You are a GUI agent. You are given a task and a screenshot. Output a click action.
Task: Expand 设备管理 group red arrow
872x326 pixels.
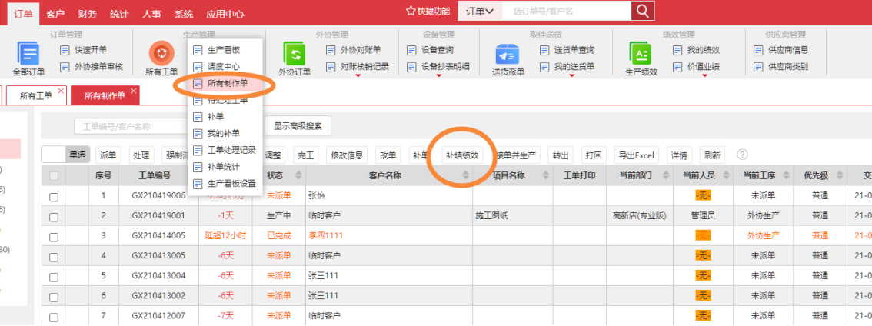click(x=438, y=76)
